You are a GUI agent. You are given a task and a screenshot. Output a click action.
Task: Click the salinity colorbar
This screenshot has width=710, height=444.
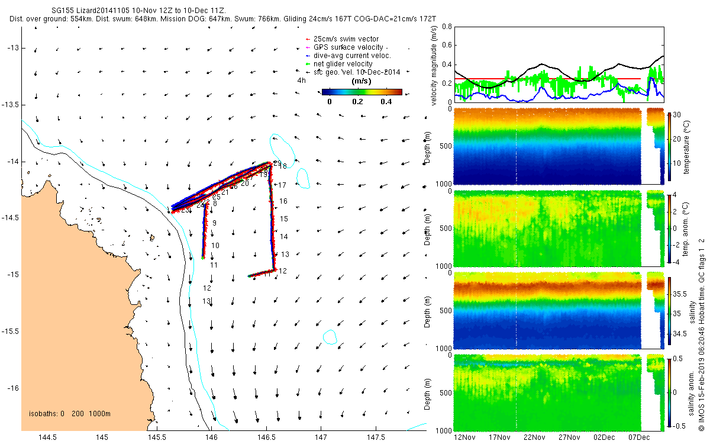point(670,310)
